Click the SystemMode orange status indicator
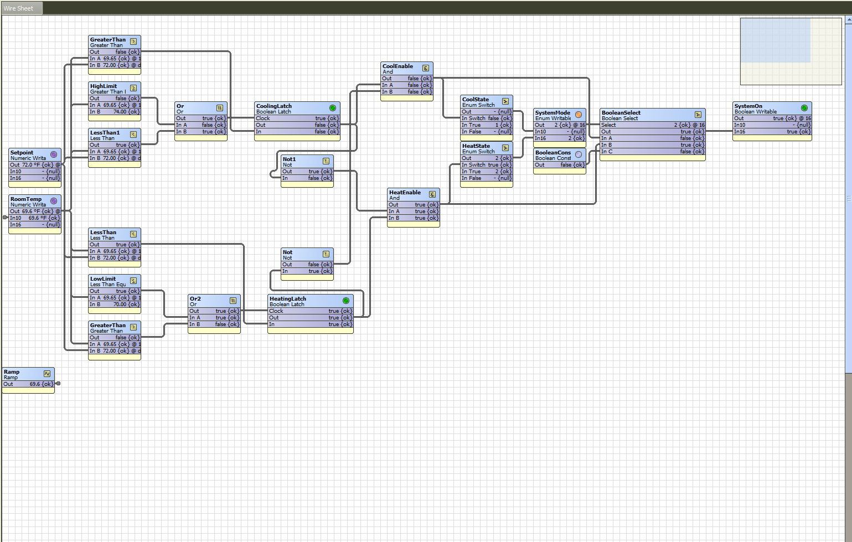The width and height of the screenshot is (852, 542). tap(579, 115)
